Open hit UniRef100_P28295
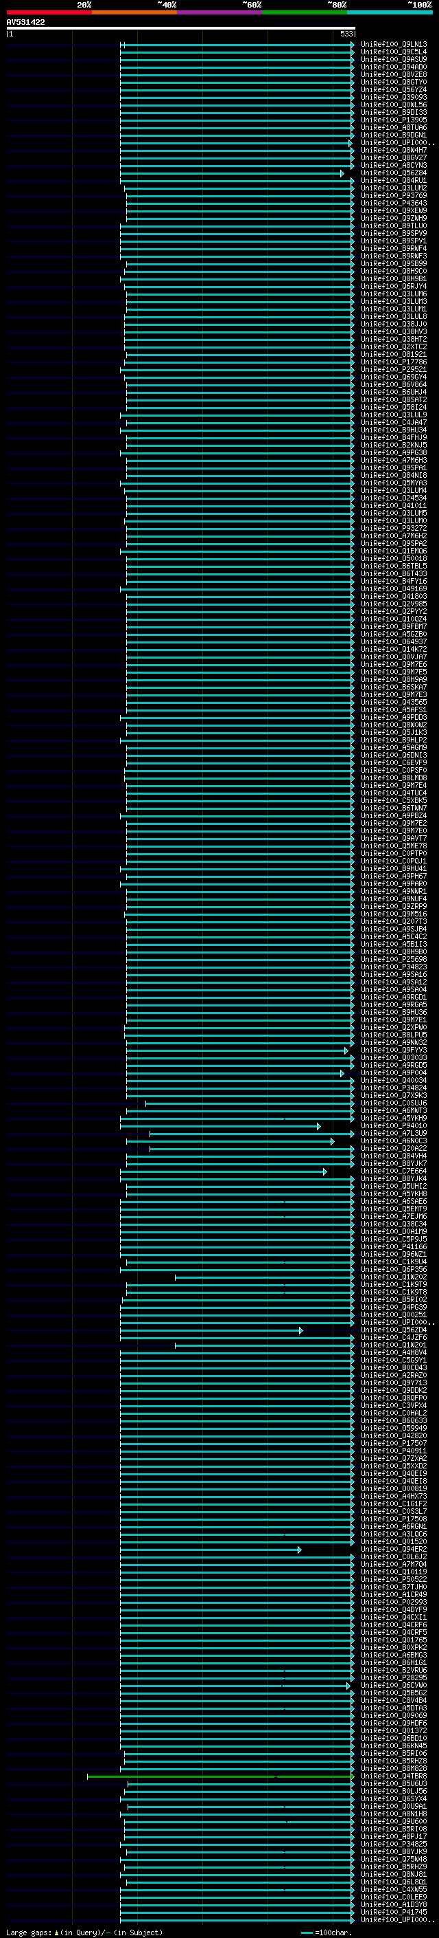Viewport: 439px width, 1938px height. tap(394, 1677)
